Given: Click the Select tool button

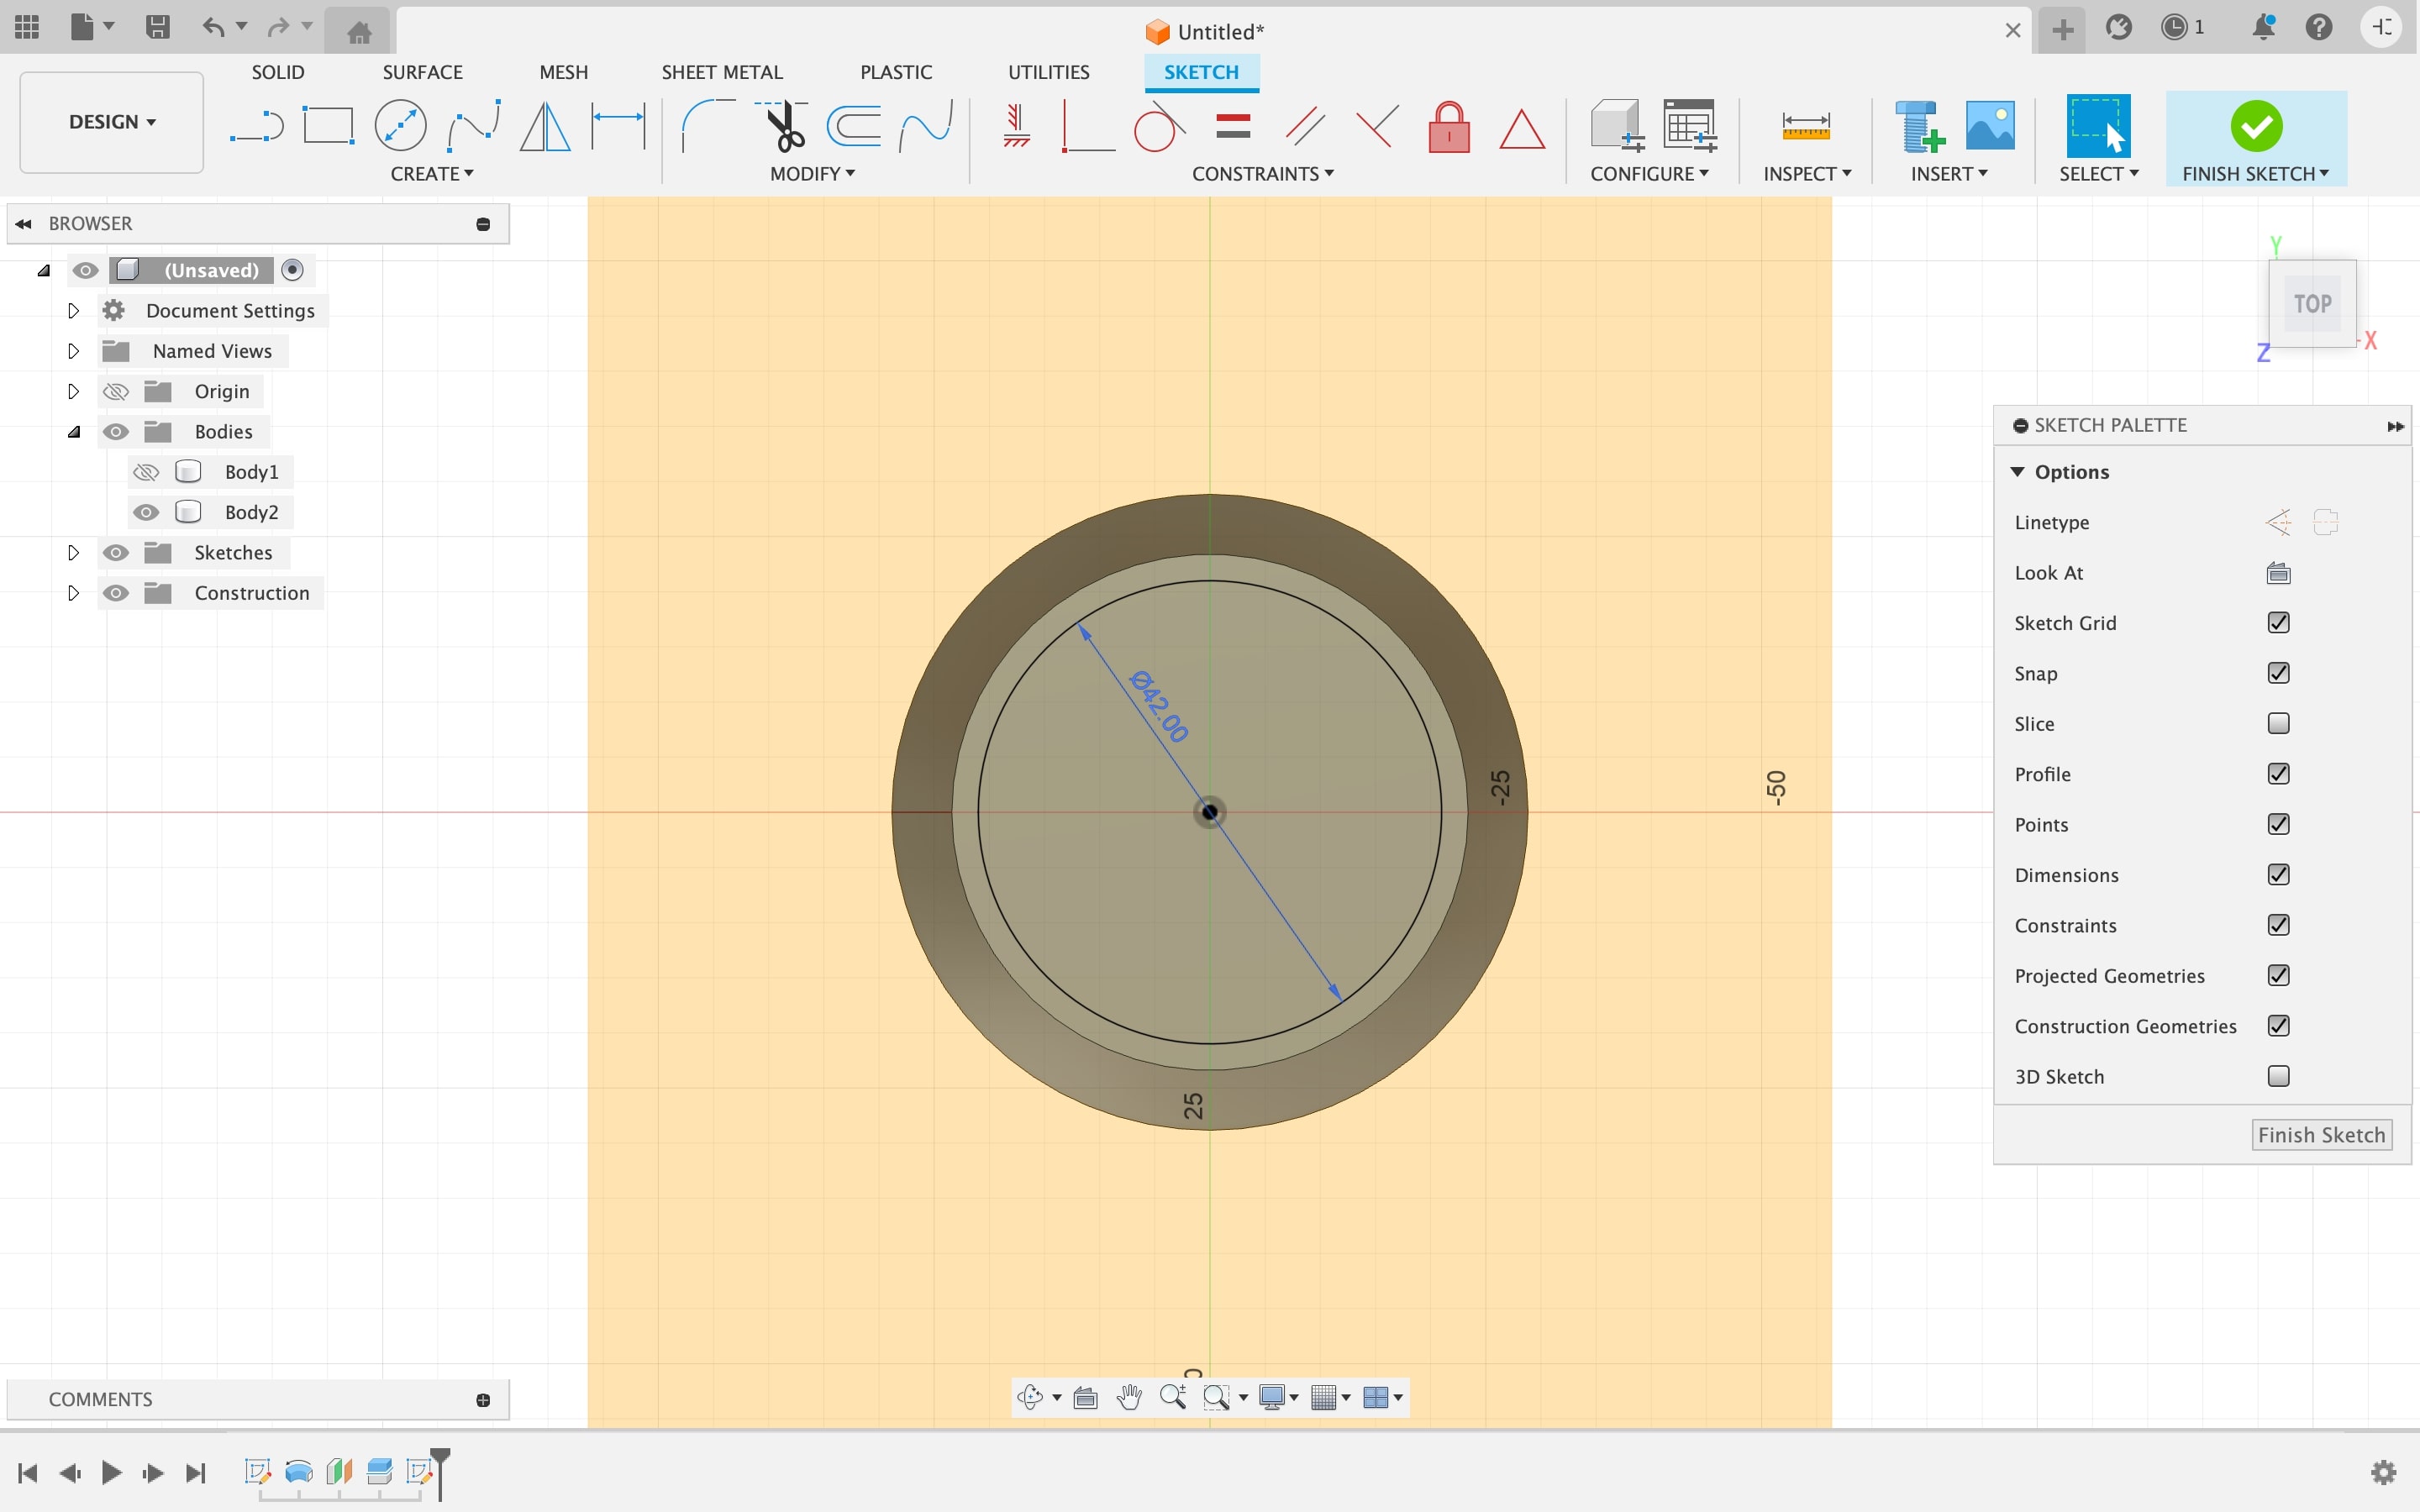Looking at the screenshot, I should 2098,127.
